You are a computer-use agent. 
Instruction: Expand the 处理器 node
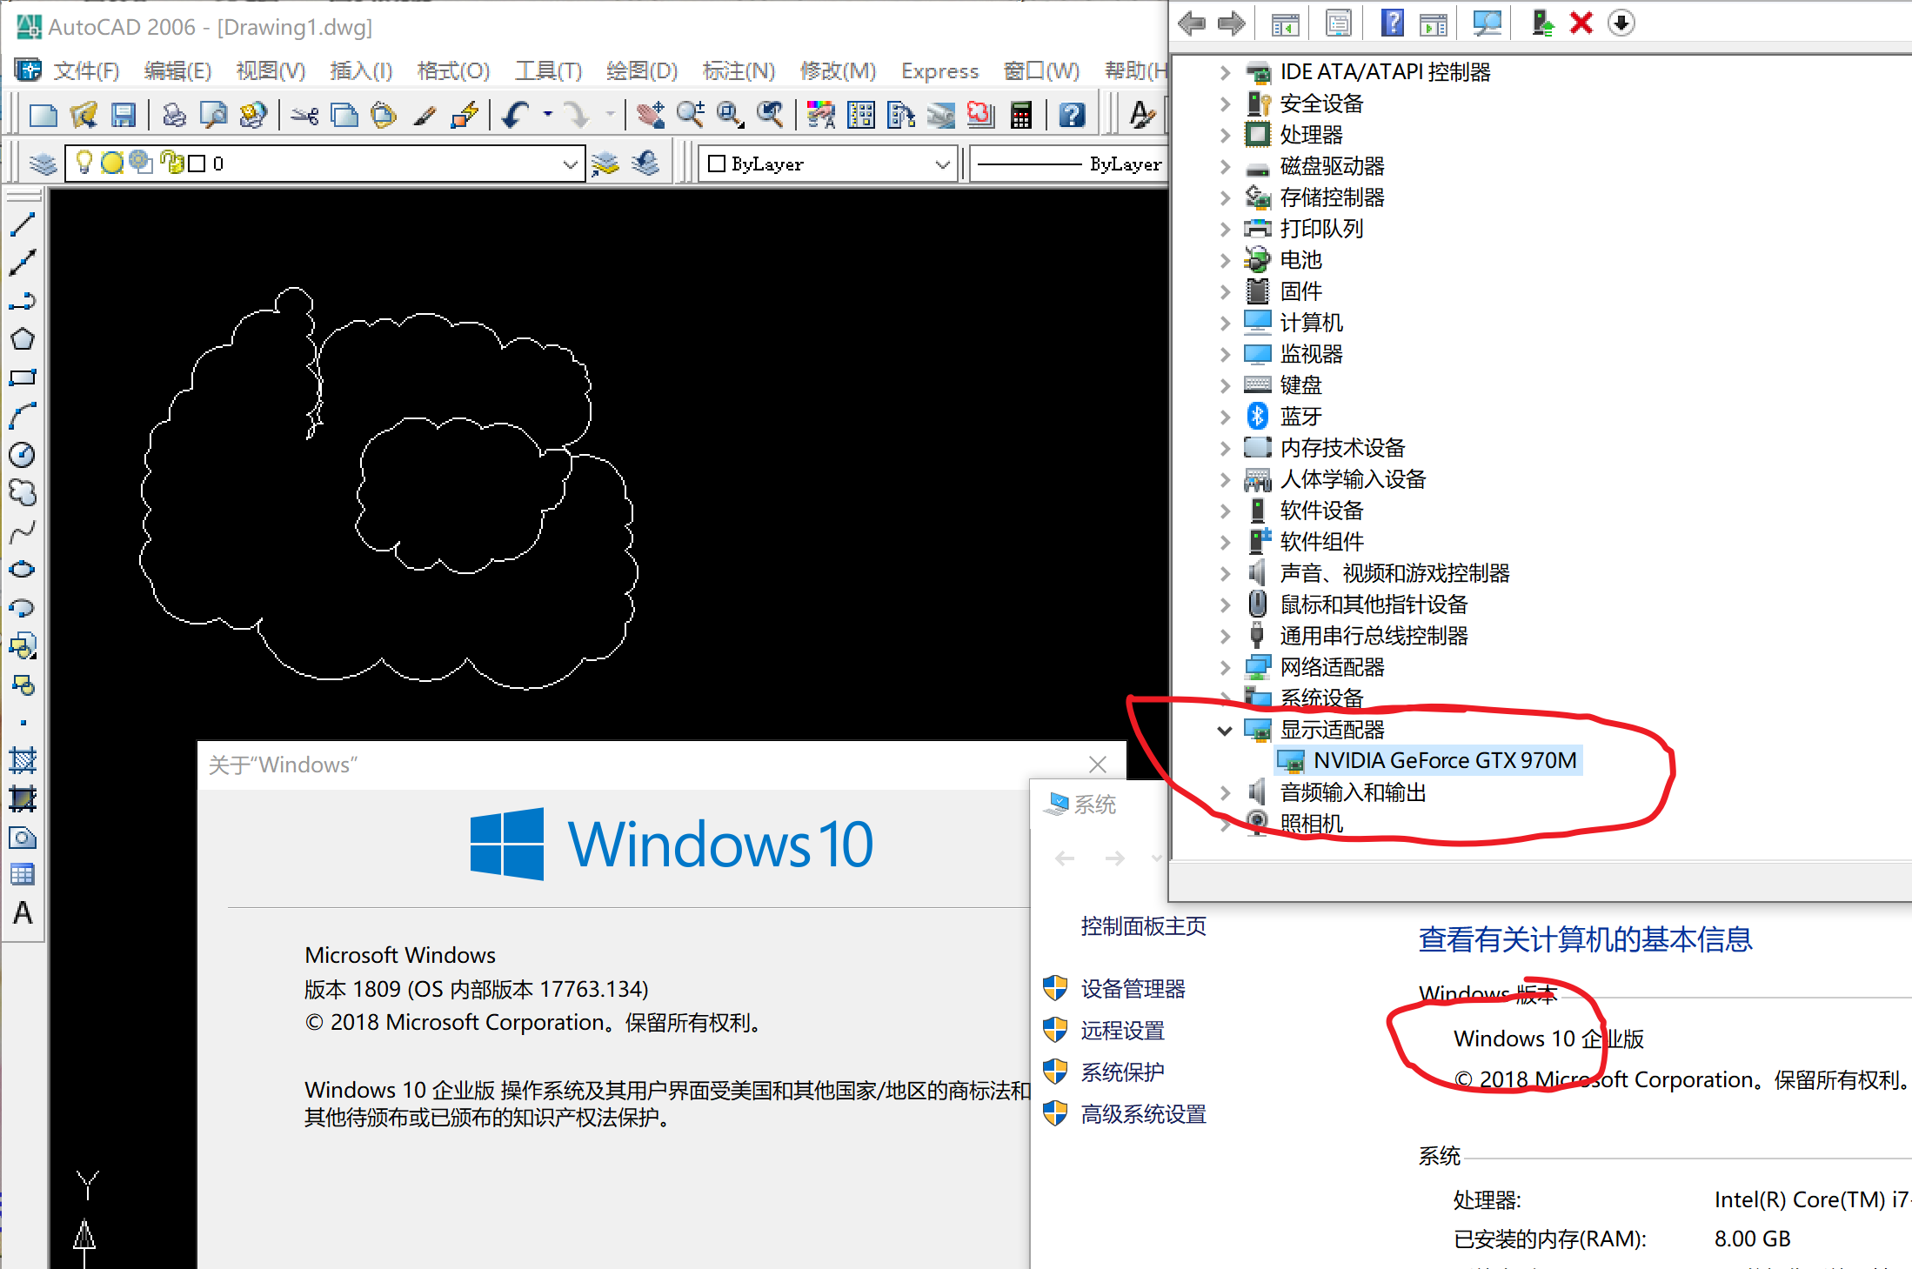point(1225,135)
